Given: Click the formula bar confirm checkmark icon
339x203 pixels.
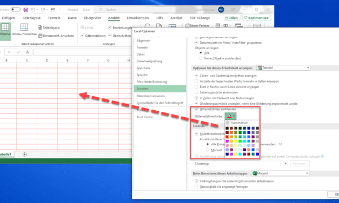Looking at the screenshot, I should 18,52.
